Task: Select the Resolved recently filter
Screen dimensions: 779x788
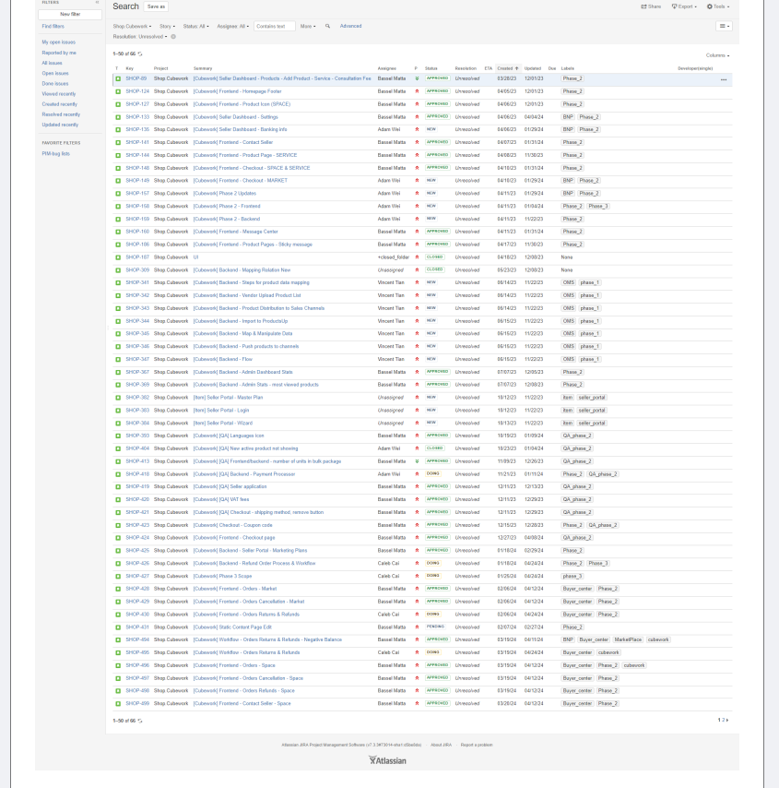Action: tap(61, 114)
